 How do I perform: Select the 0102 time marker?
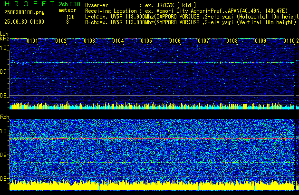tap(61, 41)
